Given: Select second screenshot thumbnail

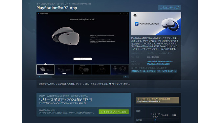Looking at the screenshot, I should (x=64, y=69).
